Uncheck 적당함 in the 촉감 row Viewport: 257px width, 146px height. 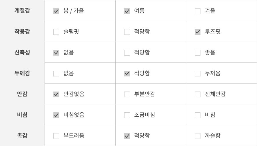(127, 136)
